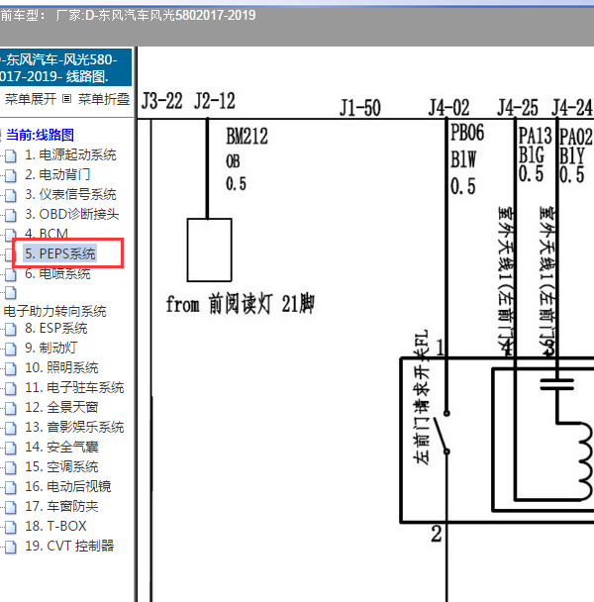Click the J4-25 connector label
594x602 pixels.
pyautogui.click(x=518, y=108)
